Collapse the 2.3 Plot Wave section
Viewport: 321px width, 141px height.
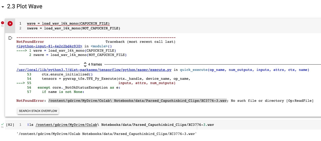pos(3,7)
